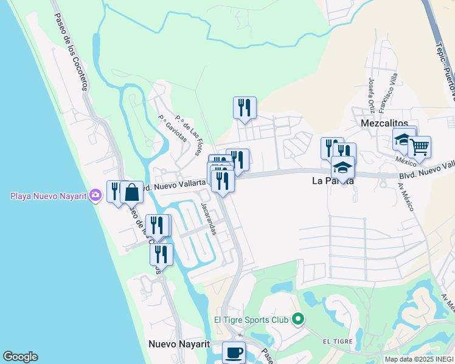Click the El Tigre Sports Club label
The image size is (455, 364).
click(251, 320)
